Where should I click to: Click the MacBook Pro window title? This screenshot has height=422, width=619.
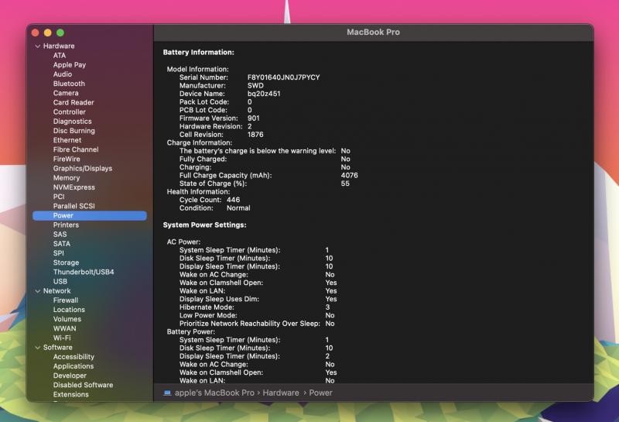click(x=373, y=33)
